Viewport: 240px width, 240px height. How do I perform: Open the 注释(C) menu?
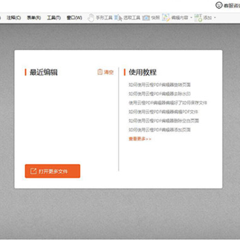point(14,18)
